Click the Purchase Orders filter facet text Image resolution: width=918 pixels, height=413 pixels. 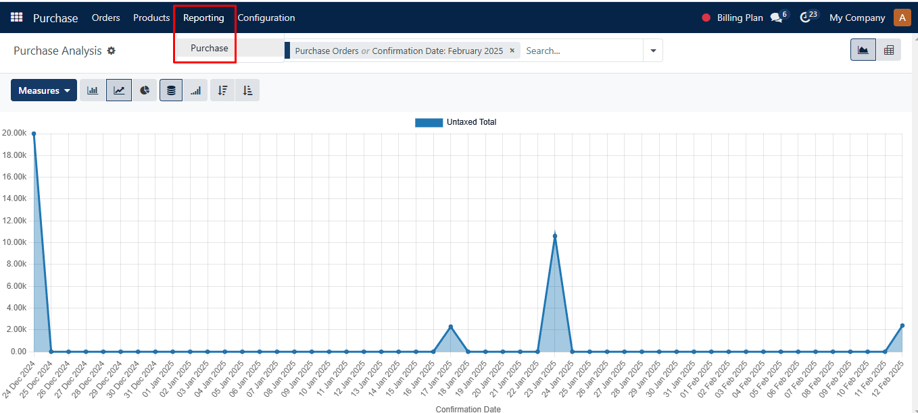327,51
